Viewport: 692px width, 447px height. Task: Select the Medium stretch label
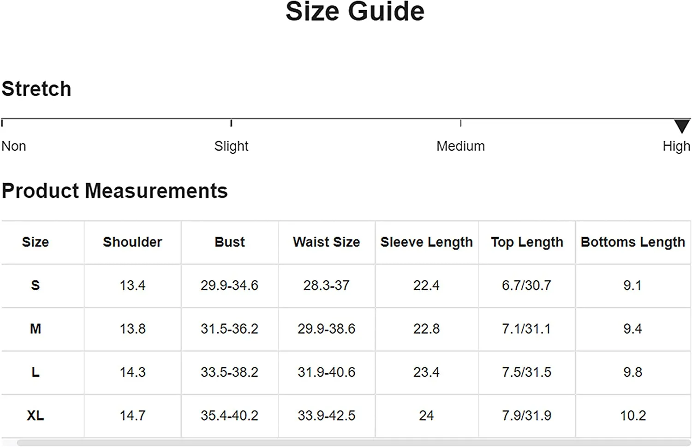tap(460, 146)
